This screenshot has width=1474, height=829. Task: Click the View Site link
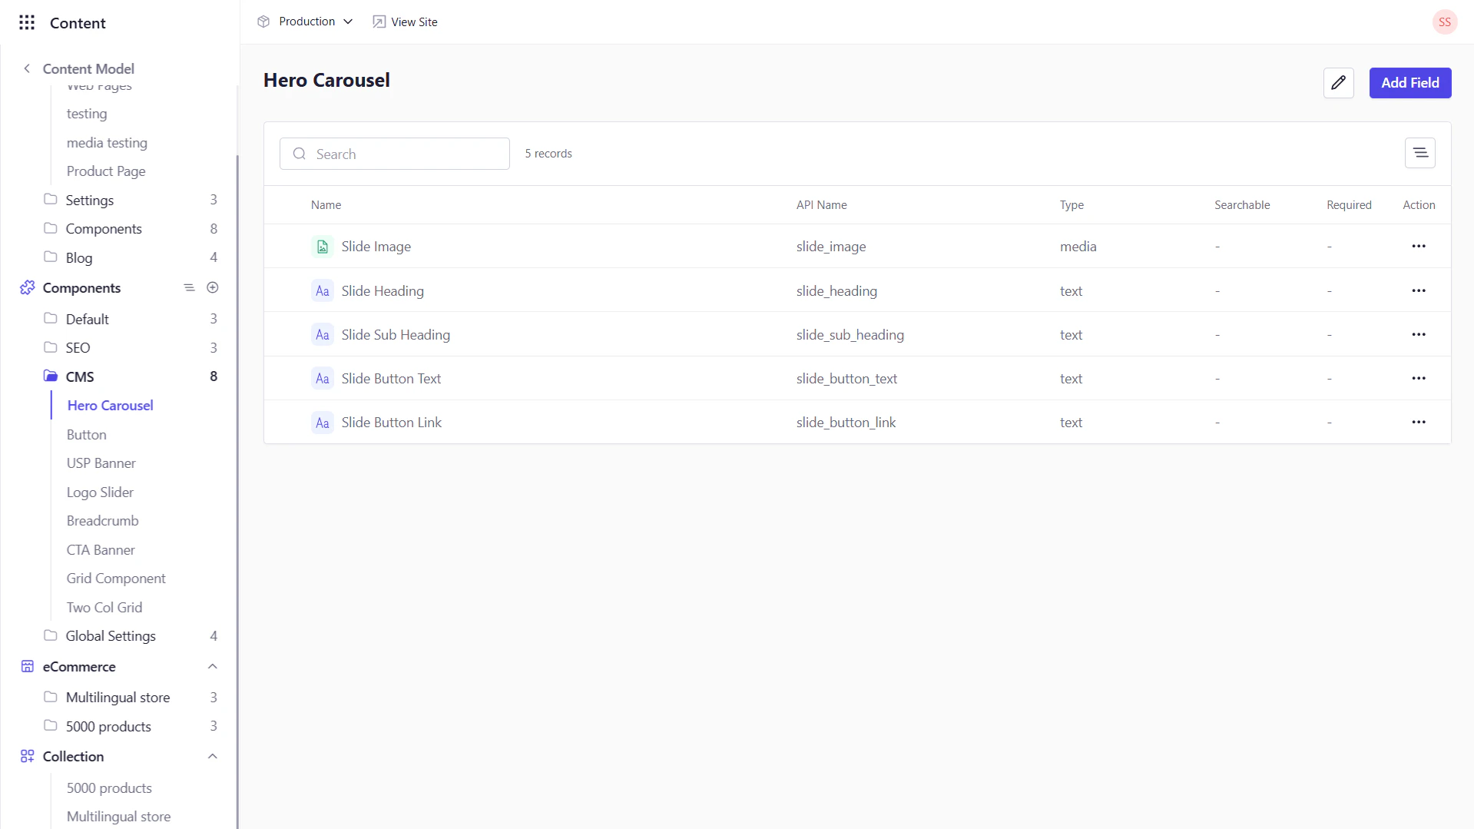coord(405,22)
